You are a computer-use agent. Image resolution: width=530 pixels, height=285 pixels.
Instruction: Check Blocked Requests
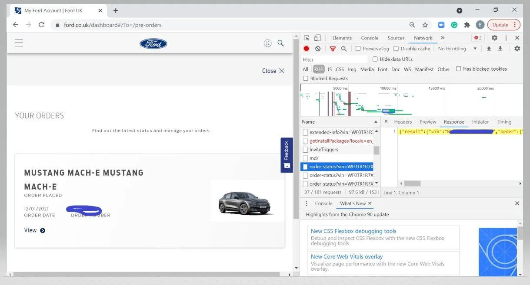click(306, 79)
